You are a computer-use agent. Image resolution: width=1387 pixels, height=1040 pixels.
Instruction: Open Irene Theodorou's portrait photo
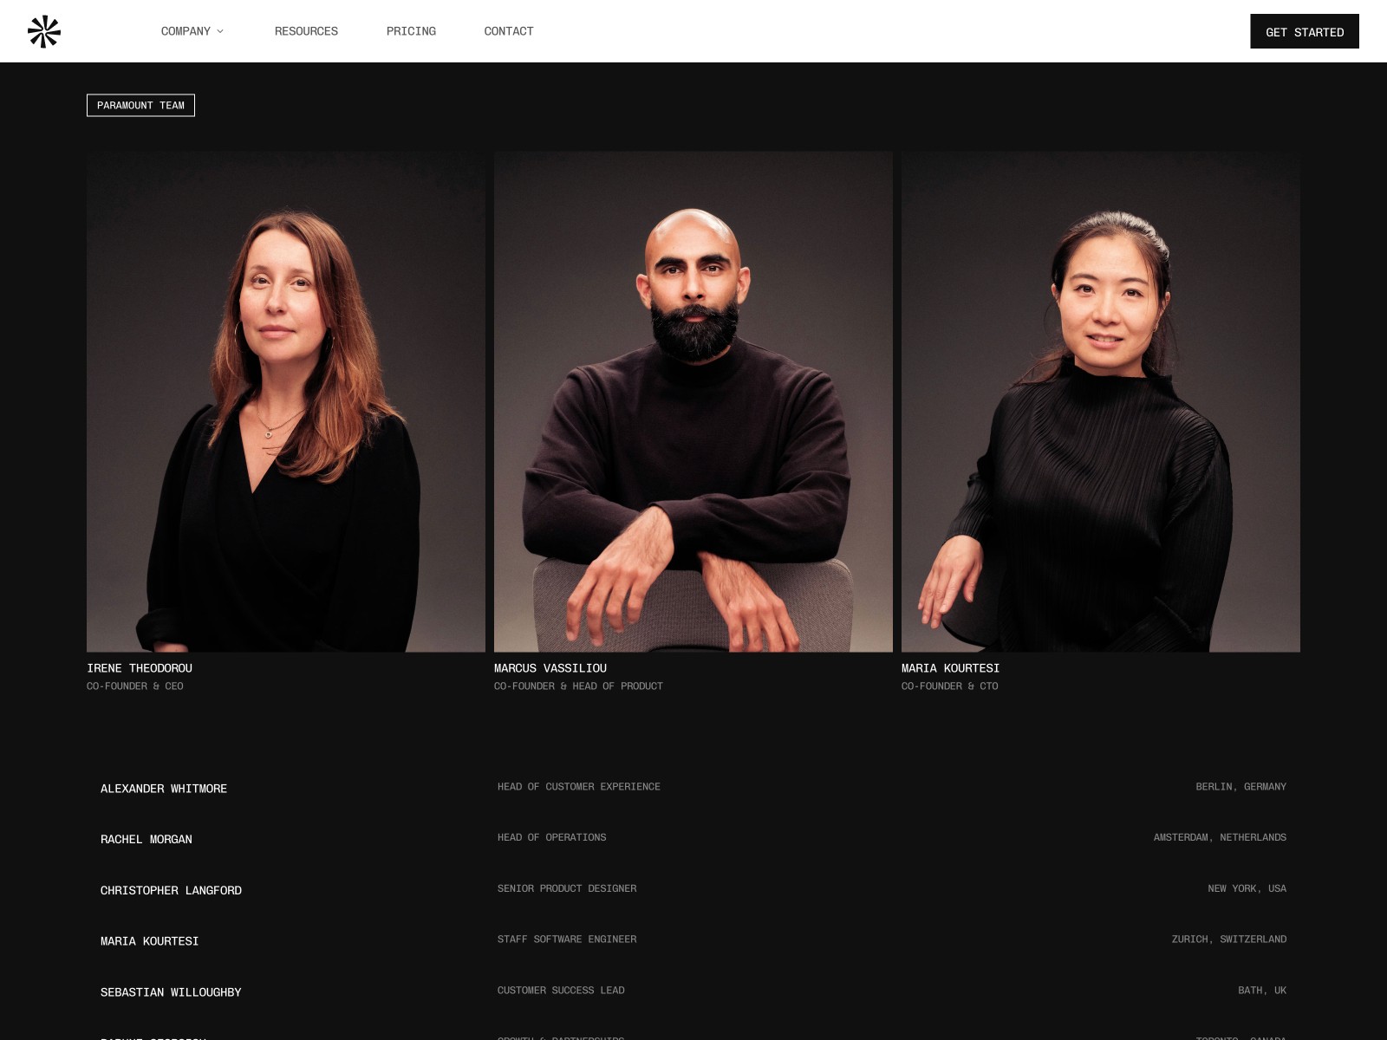pyautogui.click(x=286, y=401)
